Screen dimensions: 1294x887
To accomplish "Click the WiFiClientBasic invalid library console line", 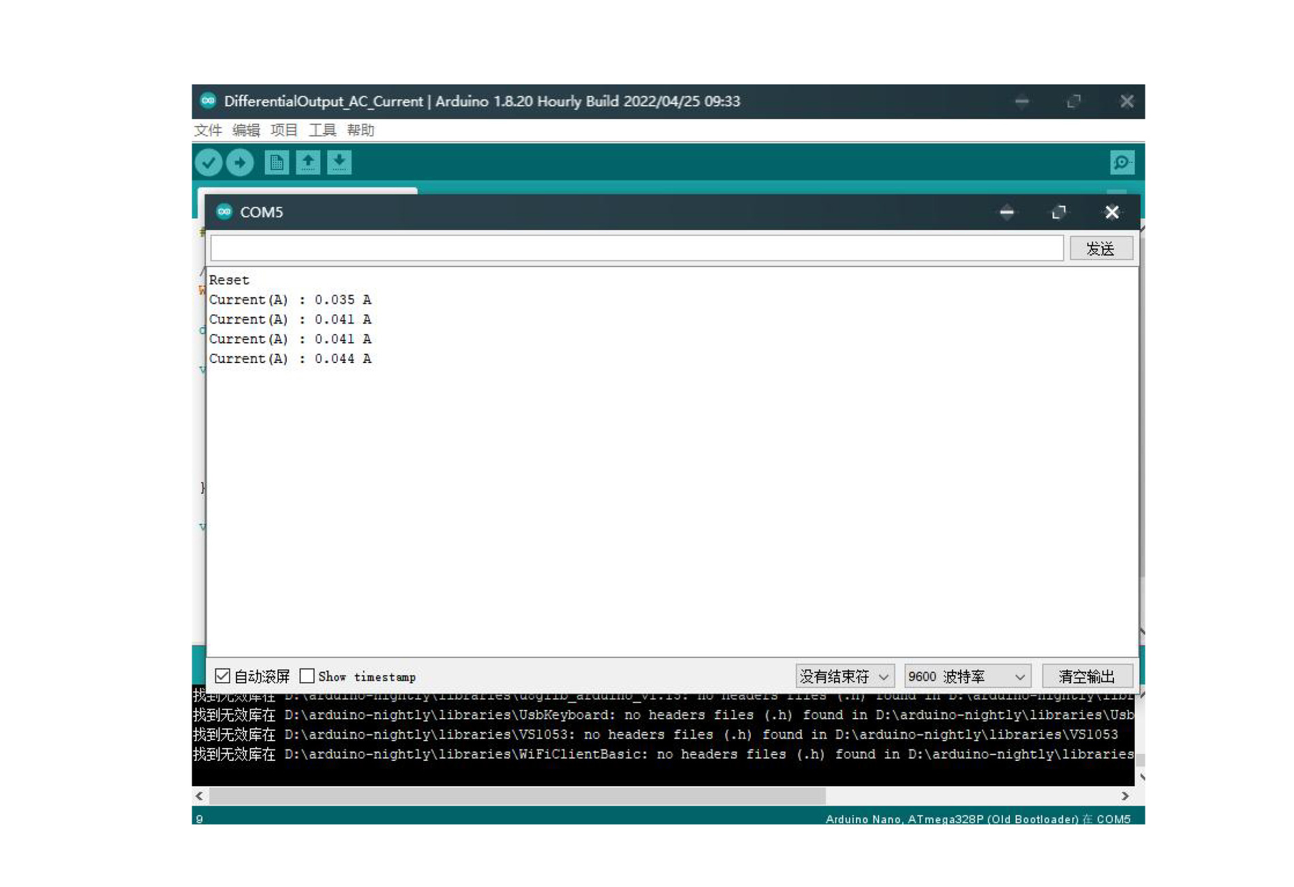I will point(663,754).
